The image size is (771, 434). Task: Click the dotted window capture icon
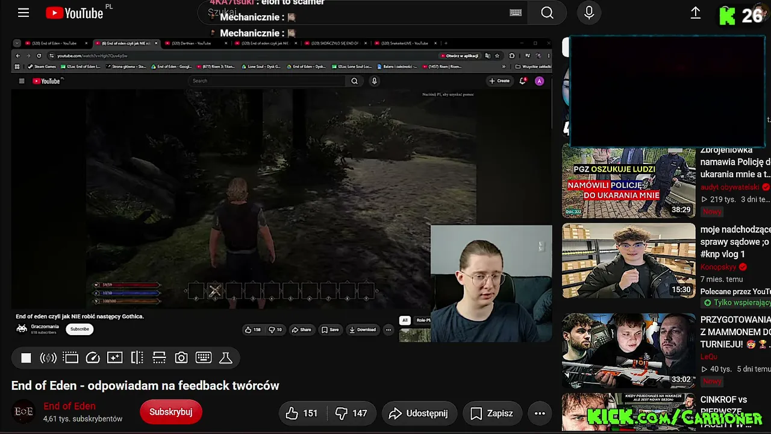pos(70,358)
